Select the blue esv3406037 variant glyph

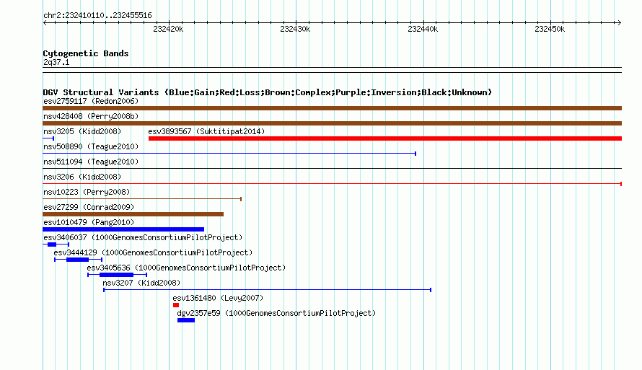click(x=56, y=245)
